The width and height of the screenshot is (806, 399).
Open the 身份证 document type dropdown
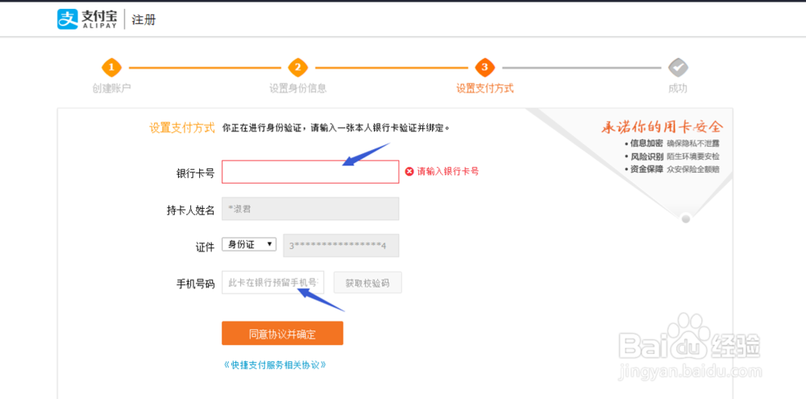(x=249, y=244)
